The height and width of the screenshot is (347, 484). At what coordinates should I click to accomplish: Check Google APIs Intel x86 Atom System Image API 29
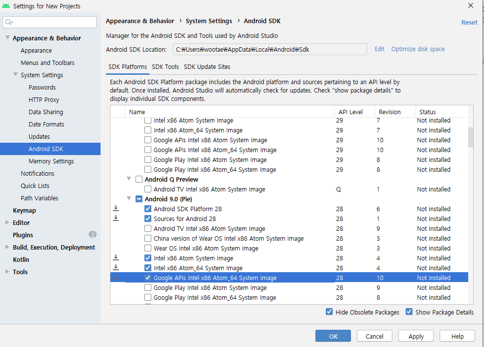[148, 140]
